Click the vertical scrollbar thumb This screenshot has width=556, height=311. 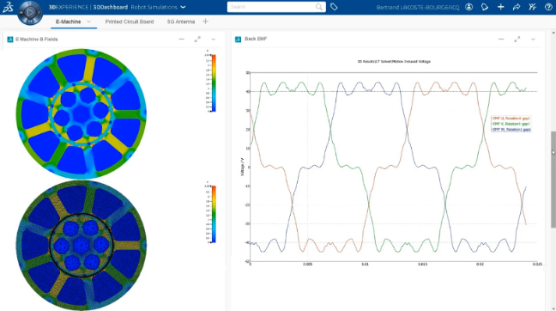point(553,180)
